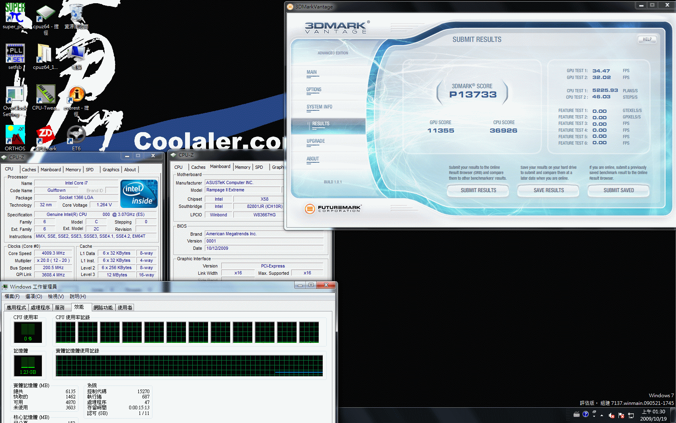The width and height of the screenshot is (676, 423).
Task: Click the Futuremark Corporation logo
Action: [x=333, y=208]
